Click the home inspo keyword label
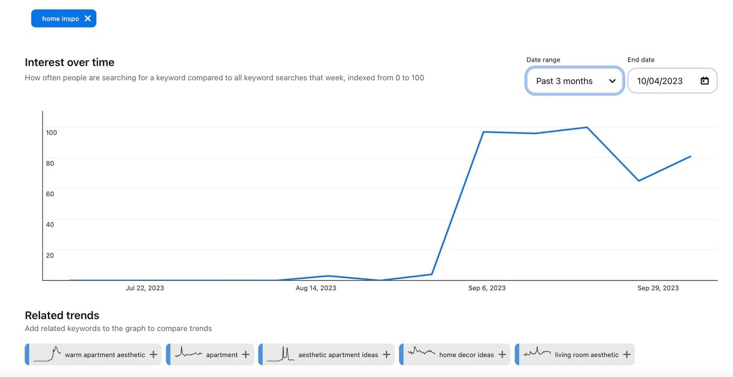 pyautogui.click(x=61, y=19)
